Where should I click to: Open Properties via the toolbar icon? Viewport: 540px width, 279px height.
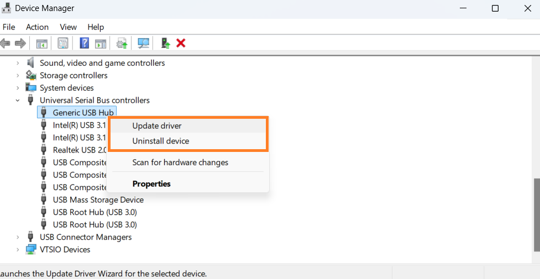click(x=63, y=43)
